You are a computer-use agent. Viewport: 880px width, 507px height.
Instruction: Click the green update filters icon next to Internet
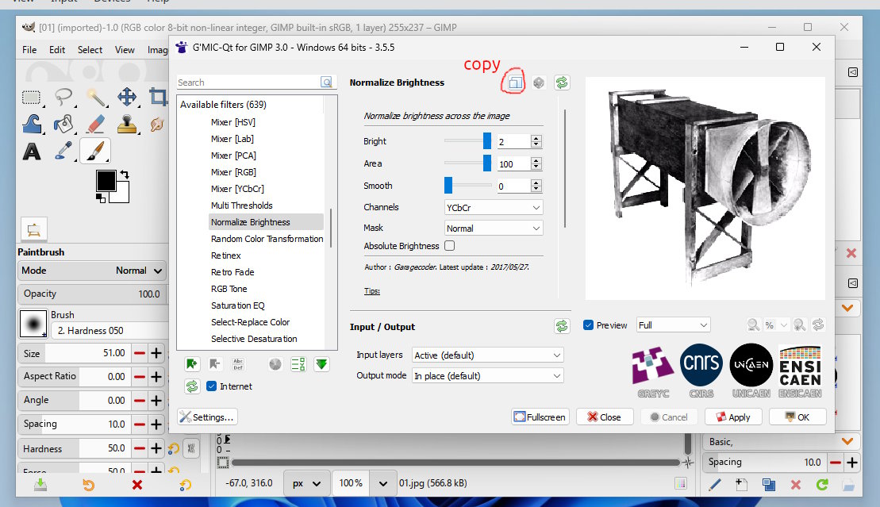tap(191, 386)
